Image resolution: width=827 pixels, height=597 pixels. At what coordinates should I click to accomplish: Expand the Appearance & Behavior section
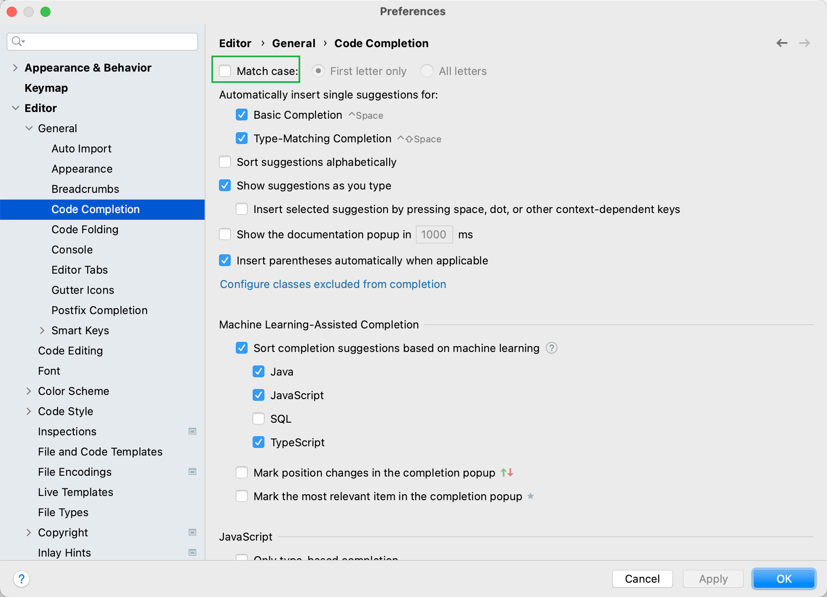[15, 68]
